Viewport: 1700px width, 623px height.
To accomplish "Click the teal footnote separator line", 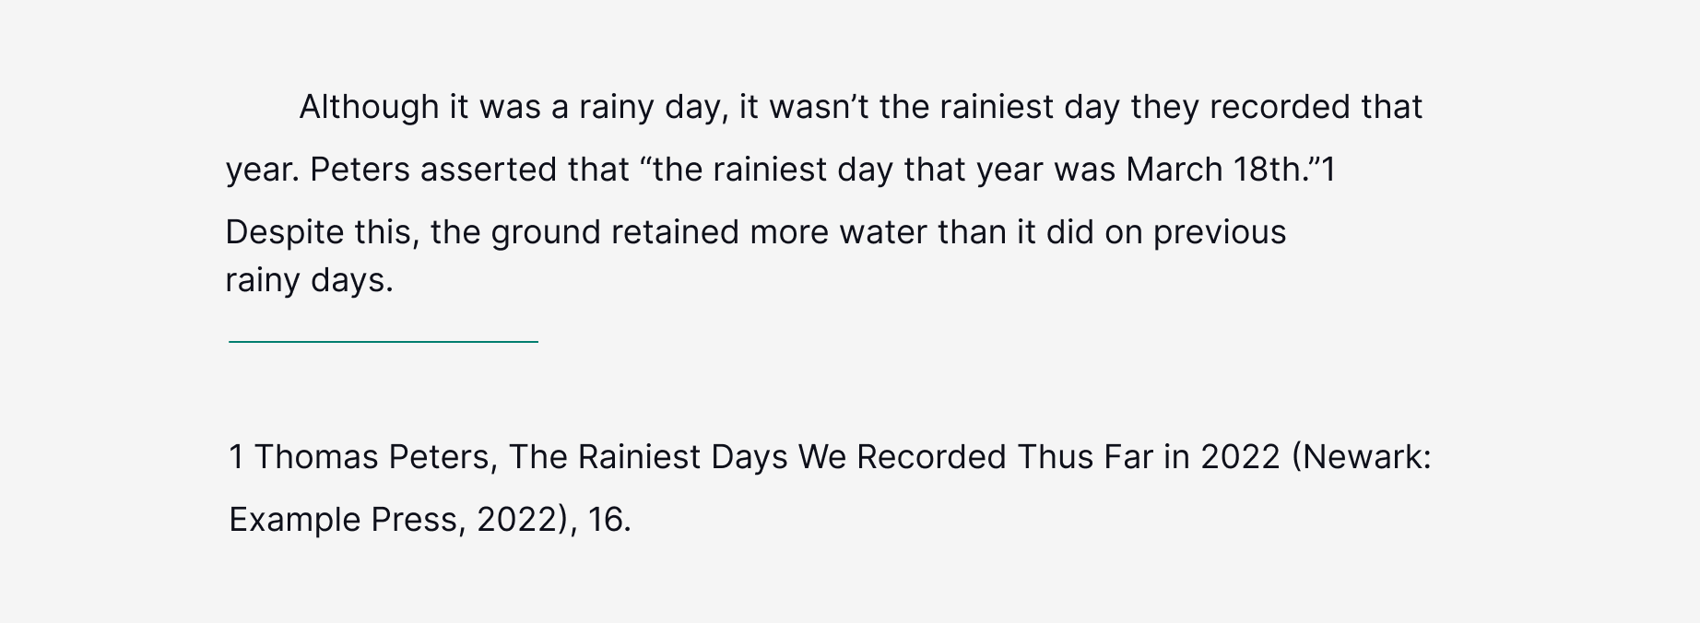I will pos(384,342).
